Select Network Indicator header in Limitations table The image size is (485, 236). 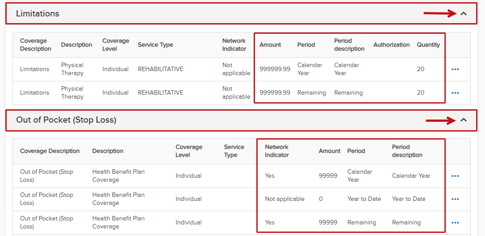point(234,45)
